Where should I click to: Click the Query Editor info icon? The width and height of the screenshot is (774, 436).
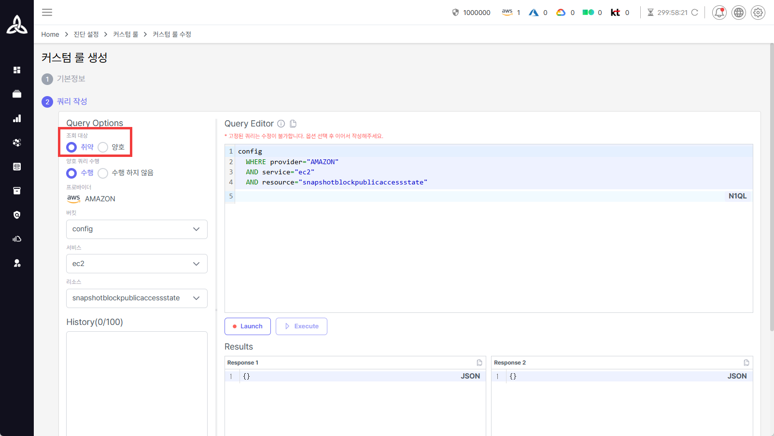coord(281,124)
